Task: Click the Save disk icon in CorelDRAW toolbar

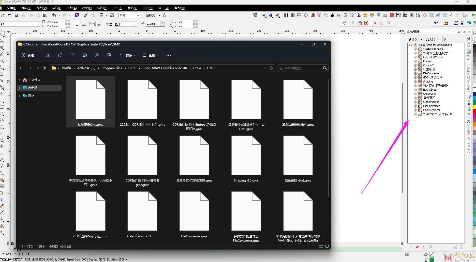Action: click(16, 15)
